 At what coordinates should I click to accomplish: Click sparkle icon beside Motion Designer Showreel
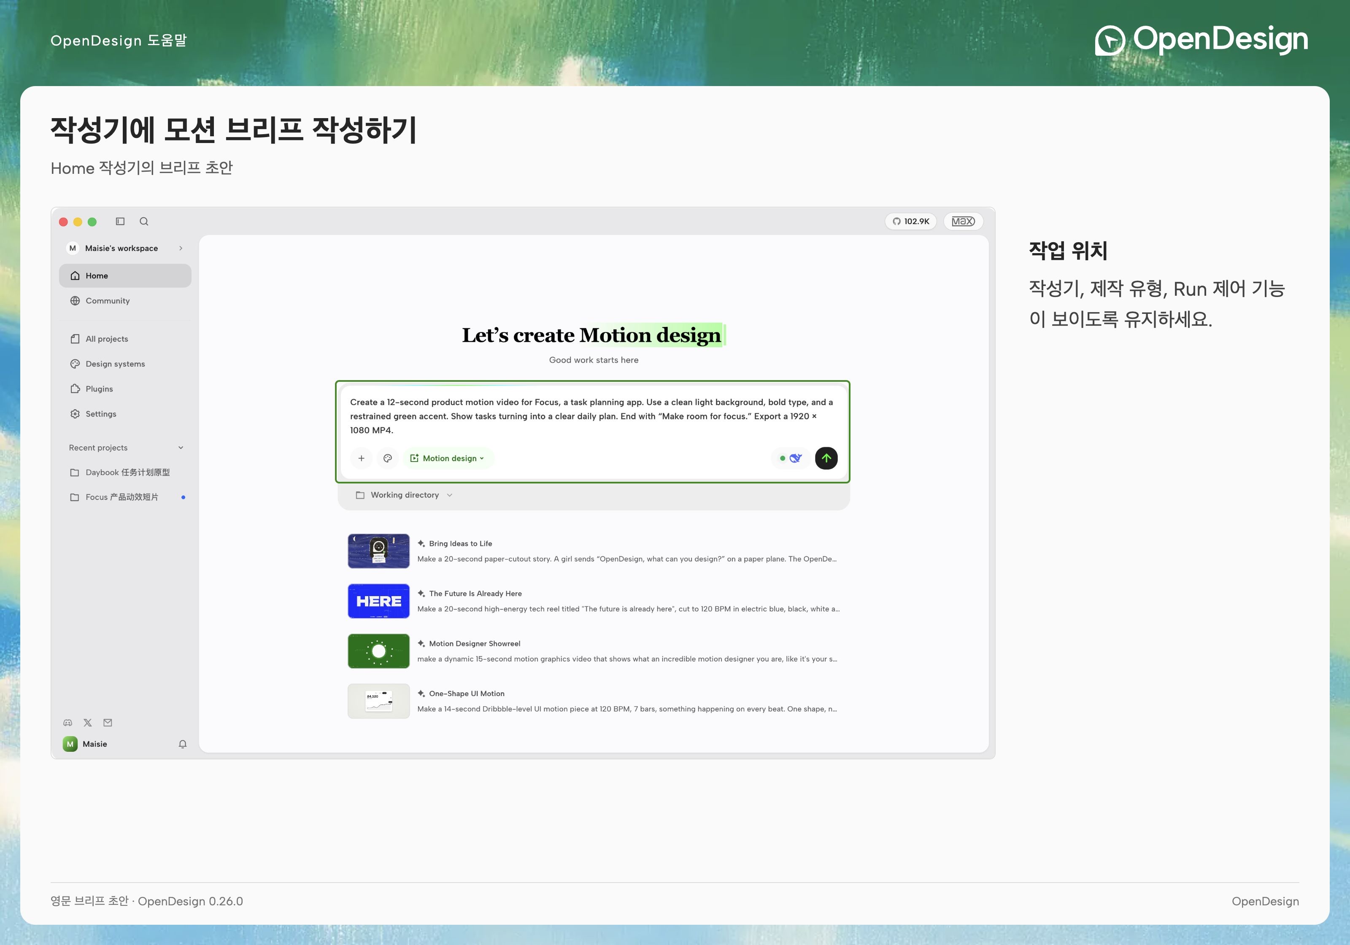[x=421, y=643]
